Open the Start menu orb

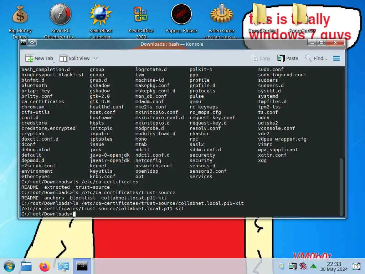(x=9, y=266)
